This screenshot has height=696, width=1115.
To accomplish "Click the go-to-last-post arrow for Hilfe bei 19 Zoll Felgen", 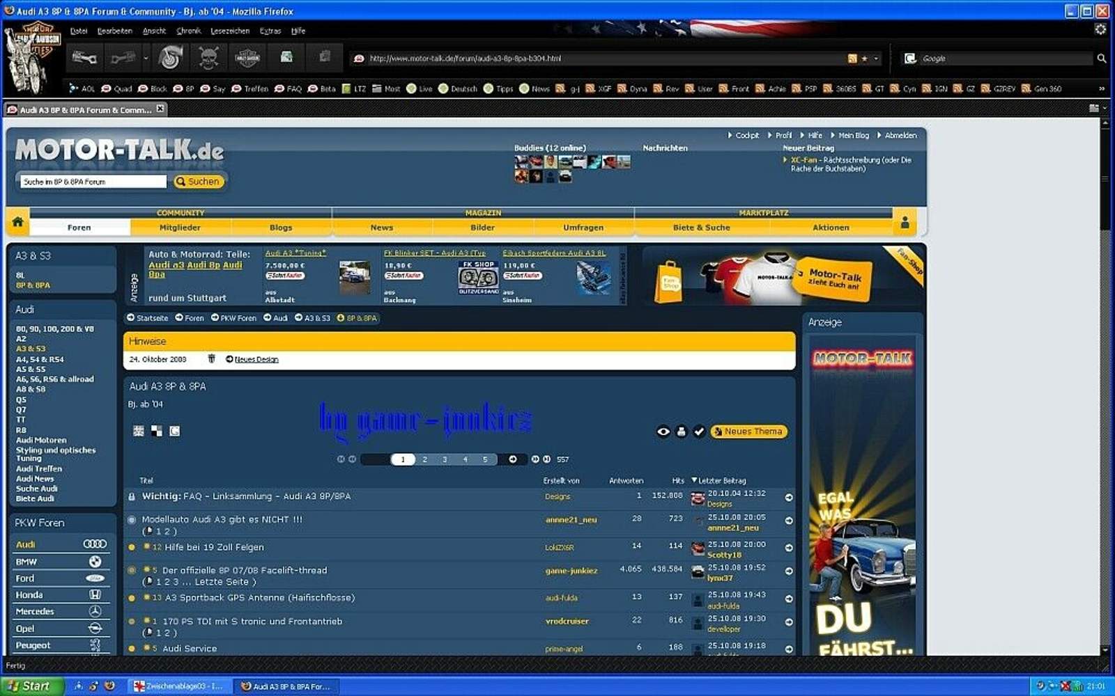I will [789, 548].
